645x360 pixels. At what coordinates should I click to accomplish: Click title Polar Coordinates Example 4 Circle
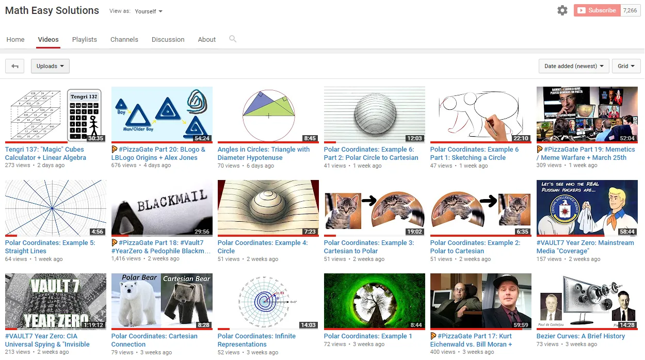pyautogui.click(x=263, y=247)
